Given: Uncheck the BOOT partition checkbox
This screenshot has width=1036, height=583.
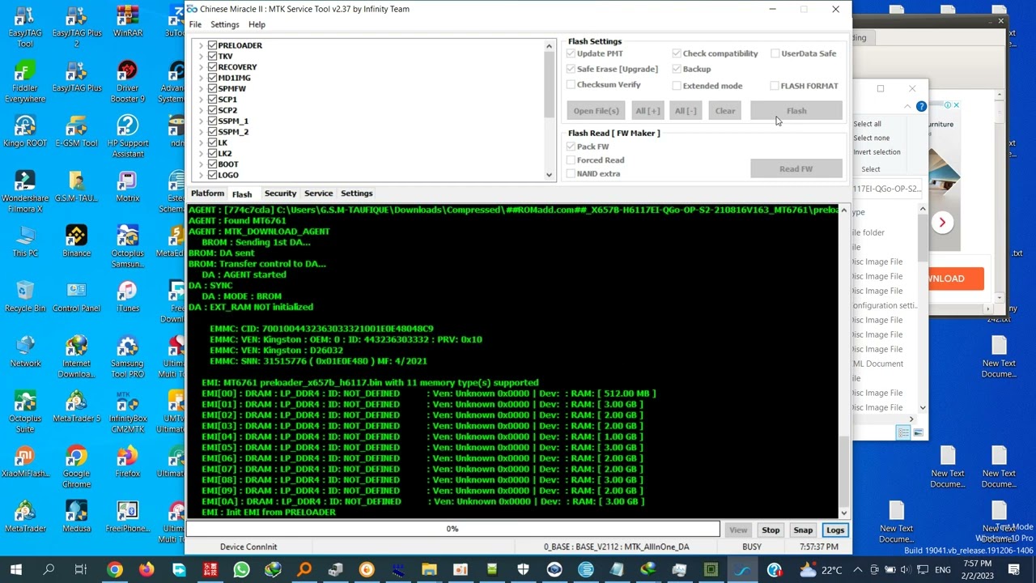Looking at the screenshot, I should (x=212, y=164).
